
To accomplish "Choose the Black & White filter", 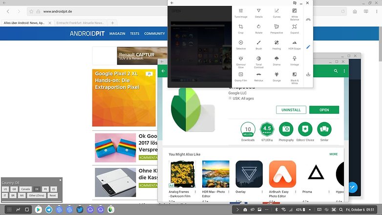I will click(295, 78).
